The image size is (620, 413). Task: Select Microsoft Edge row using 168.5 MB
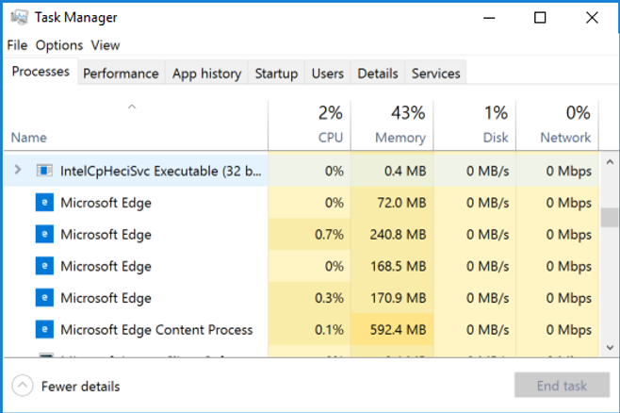coord(302,266)
